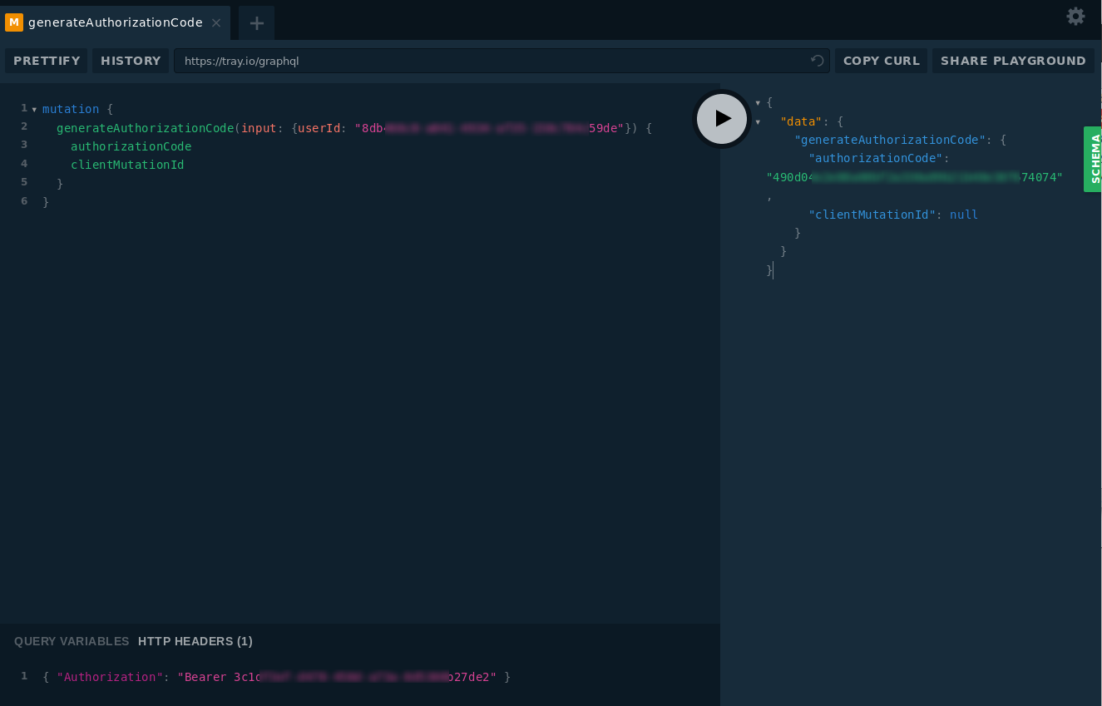Viewport: 1102px width, 706px height.
Task: Switch to the Query Variables tab
Action: tap(72, 641)
